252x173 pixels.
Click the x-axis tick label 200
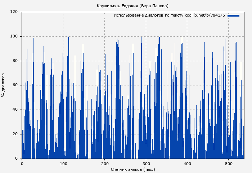[104, 163]
